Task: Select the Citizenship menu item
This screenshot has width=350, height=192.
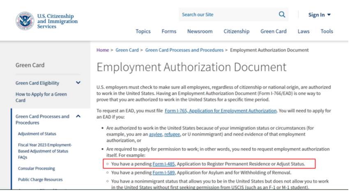Action: coord(236,31)
